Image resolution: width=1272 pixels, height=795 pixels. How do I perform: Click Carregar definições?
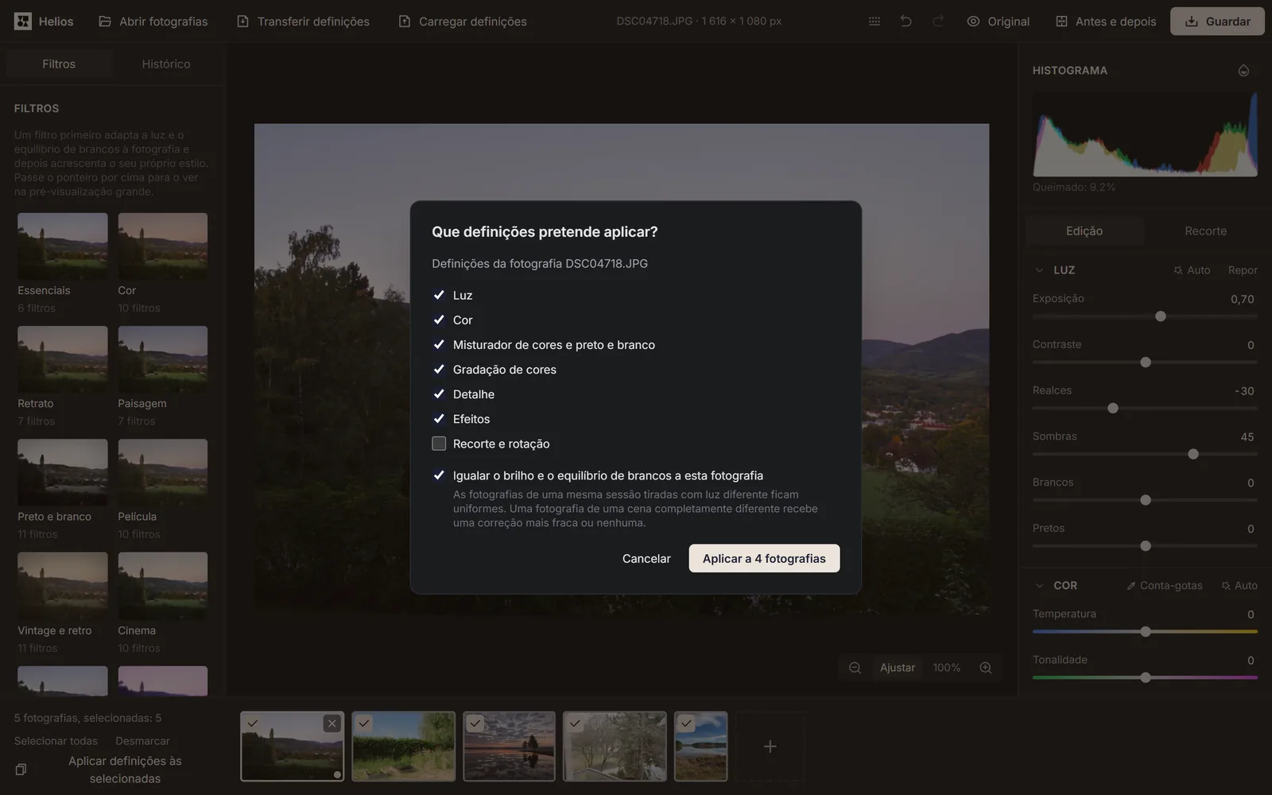click(x=462, y=21)
